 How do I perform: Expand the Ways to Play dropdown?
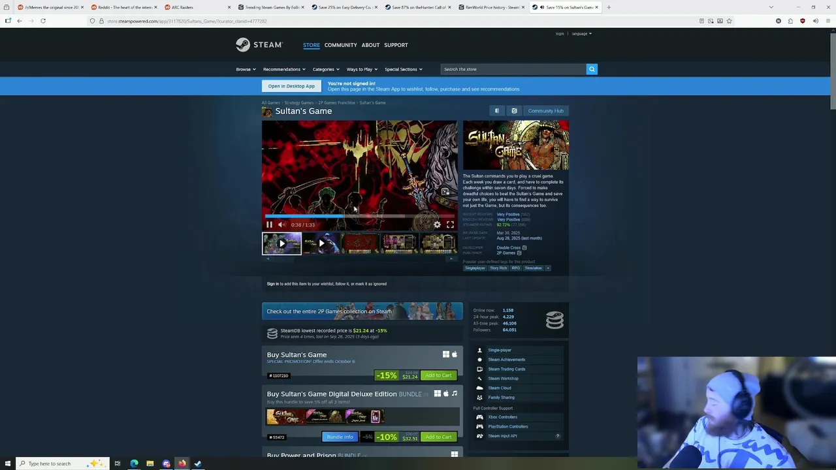(362, 69)
